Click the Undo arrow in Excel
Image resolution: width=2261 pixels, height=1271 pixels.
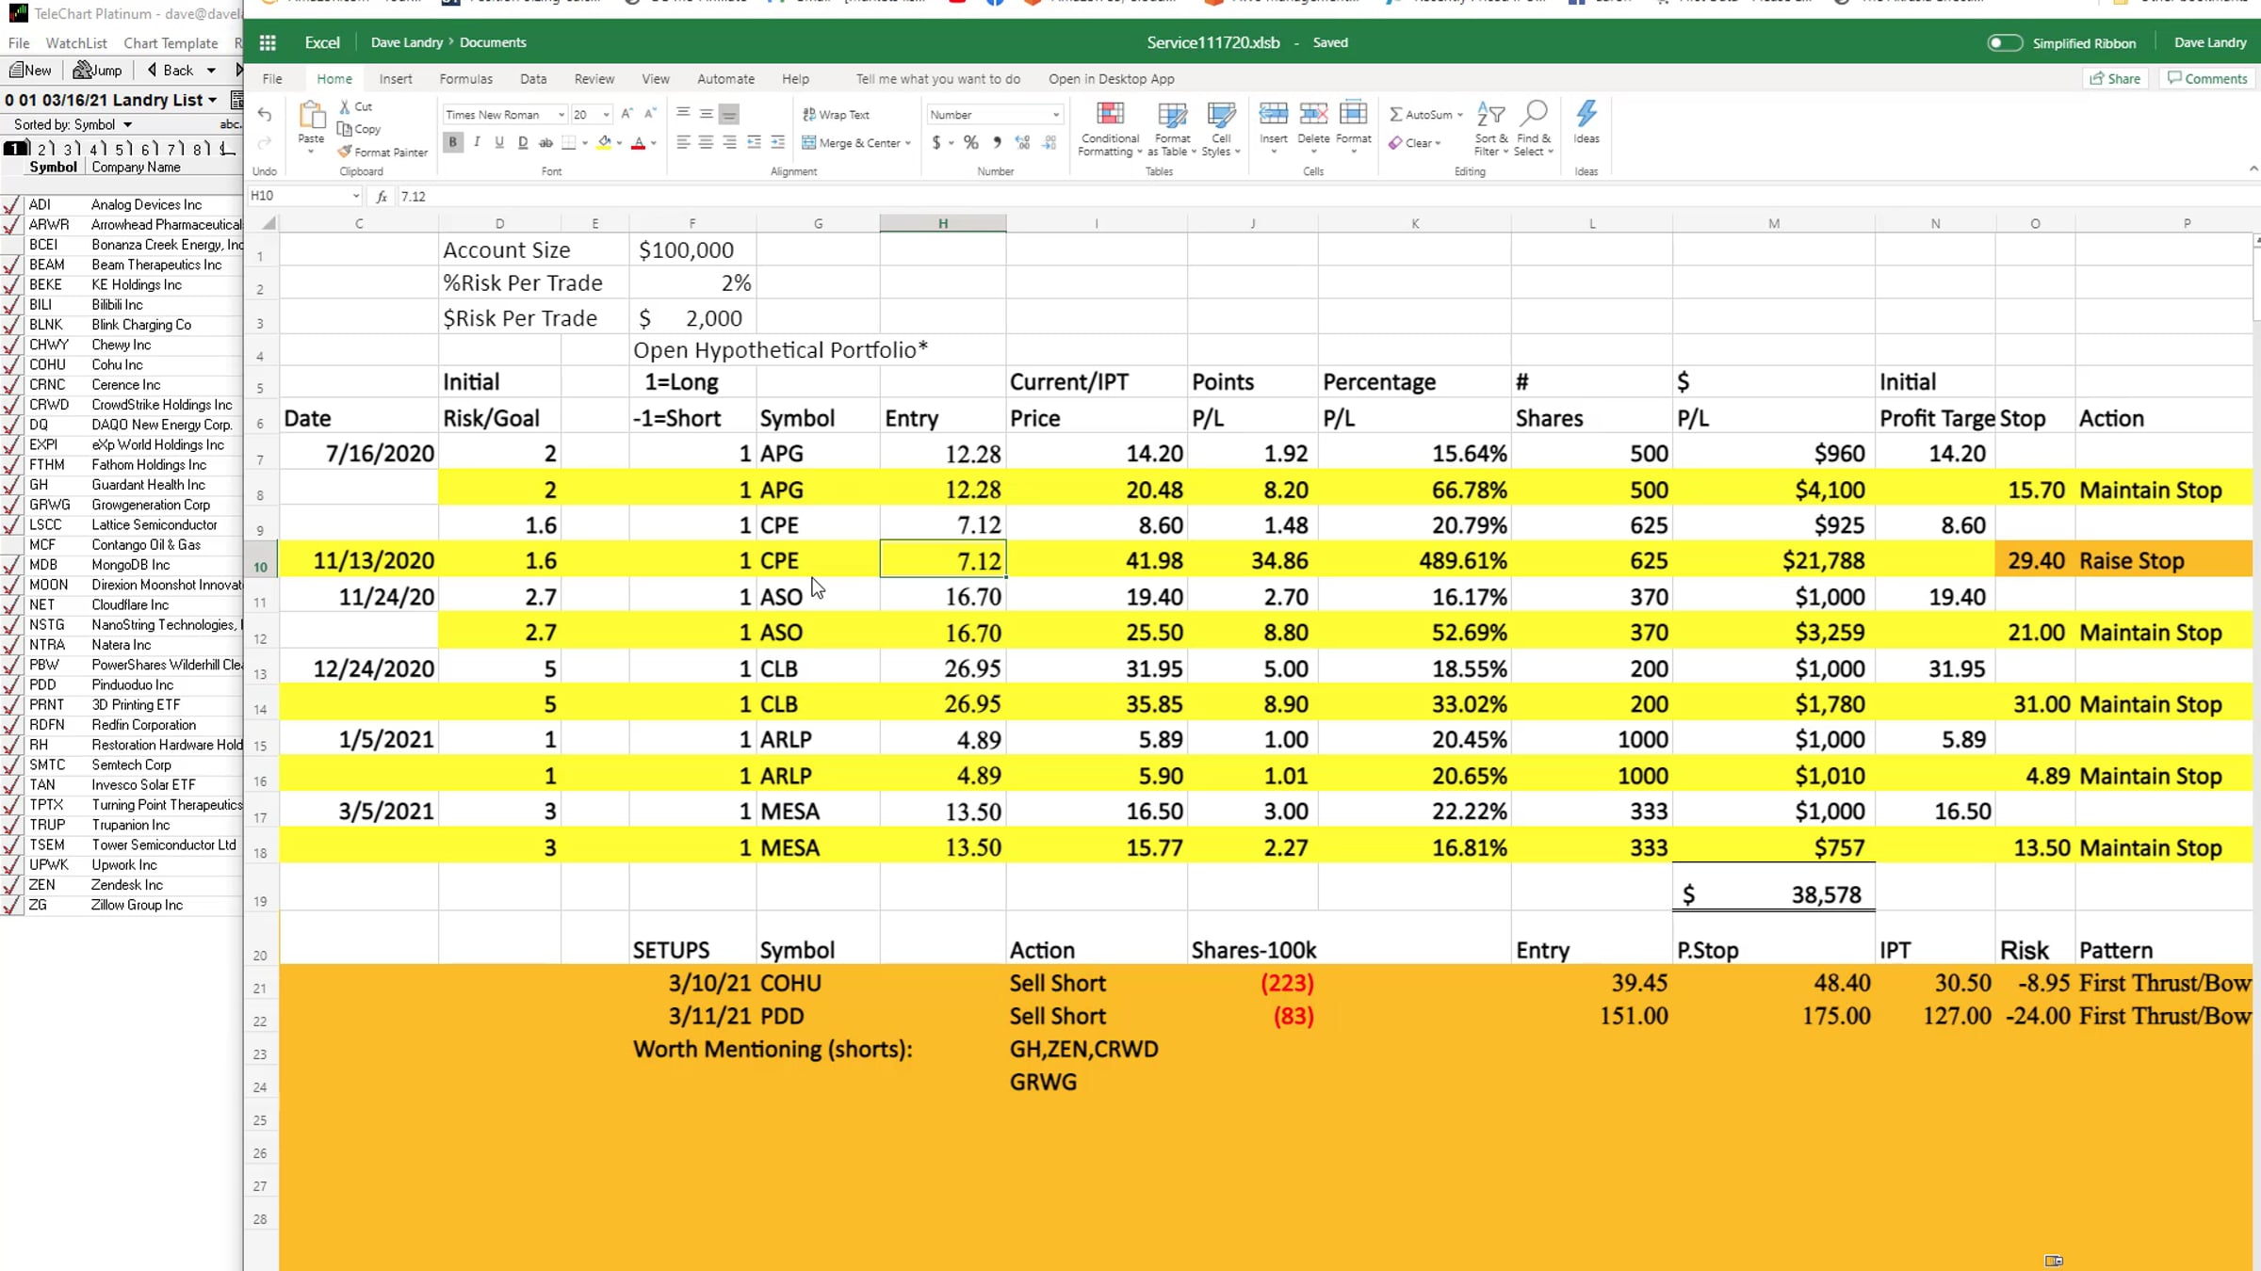(x=265, y=115)
